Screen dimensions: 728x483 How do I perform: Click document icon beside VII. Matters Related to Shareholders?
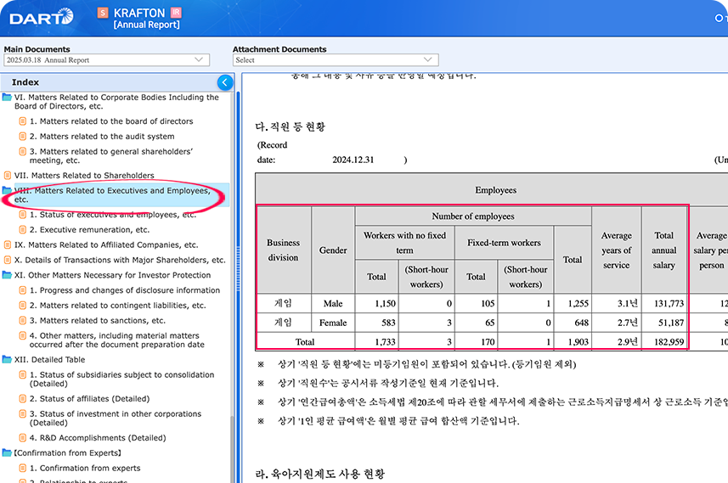7,176
